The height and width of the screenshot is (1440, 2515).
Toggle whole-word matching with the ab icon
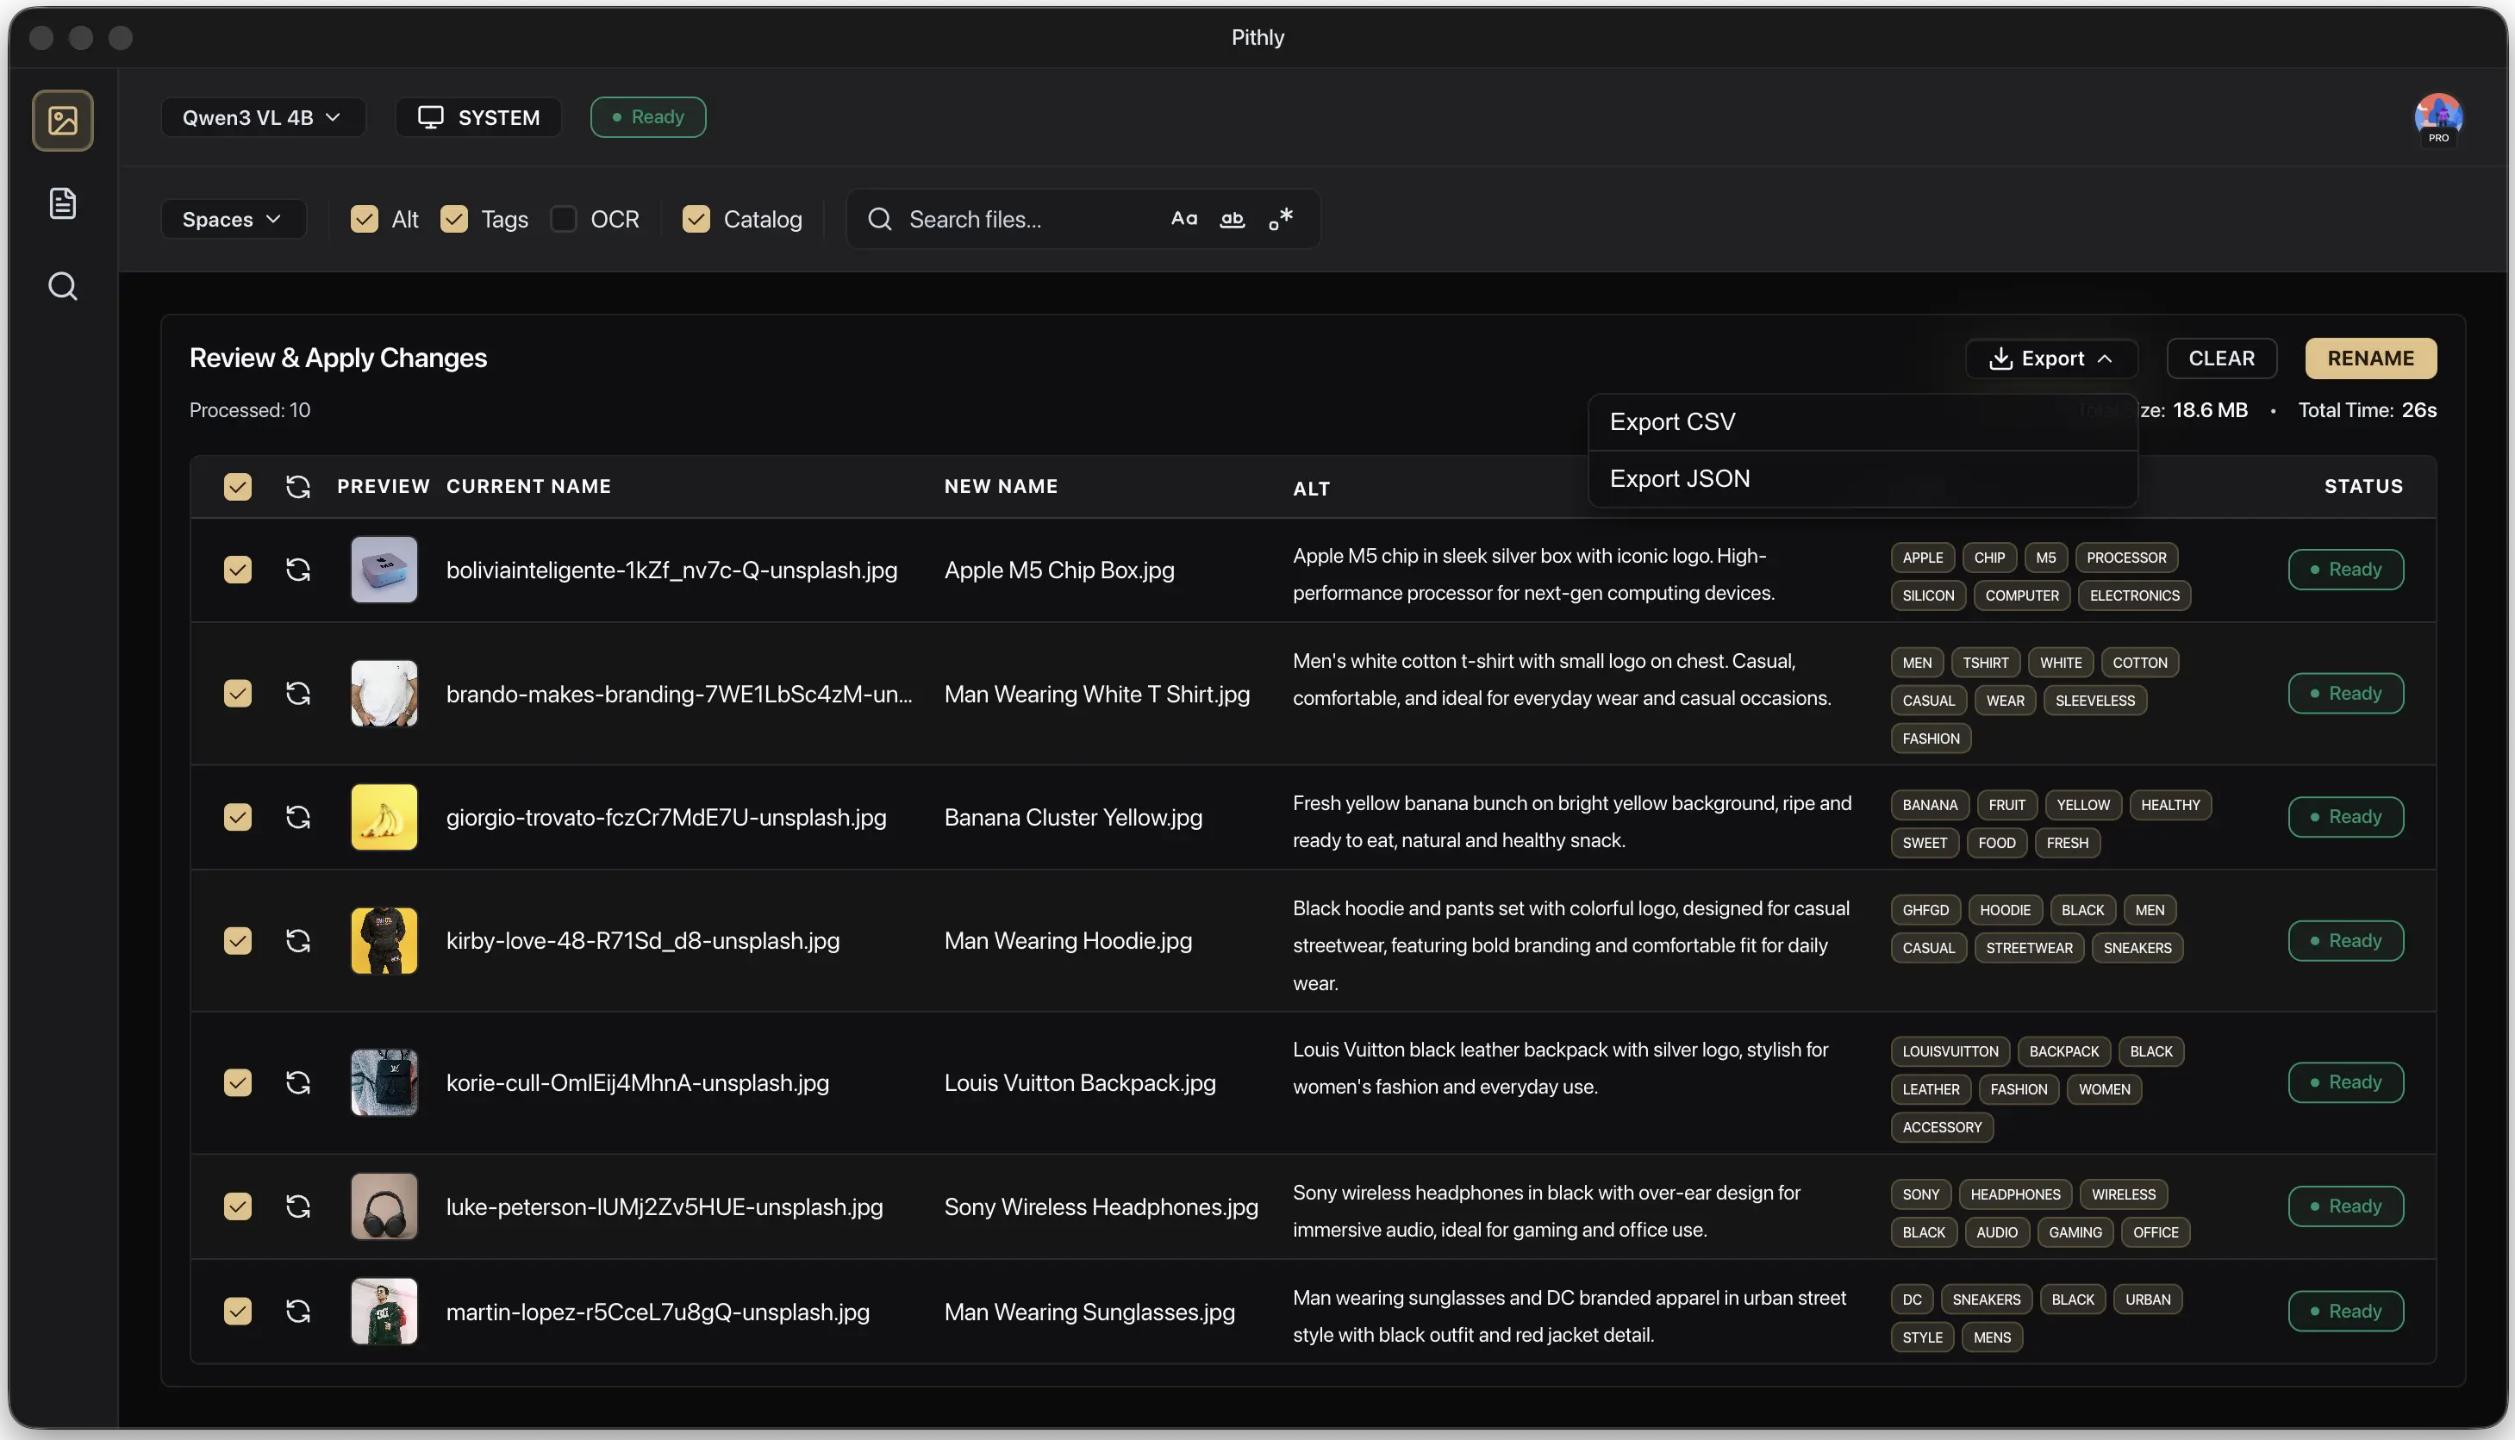(1233, 219)
